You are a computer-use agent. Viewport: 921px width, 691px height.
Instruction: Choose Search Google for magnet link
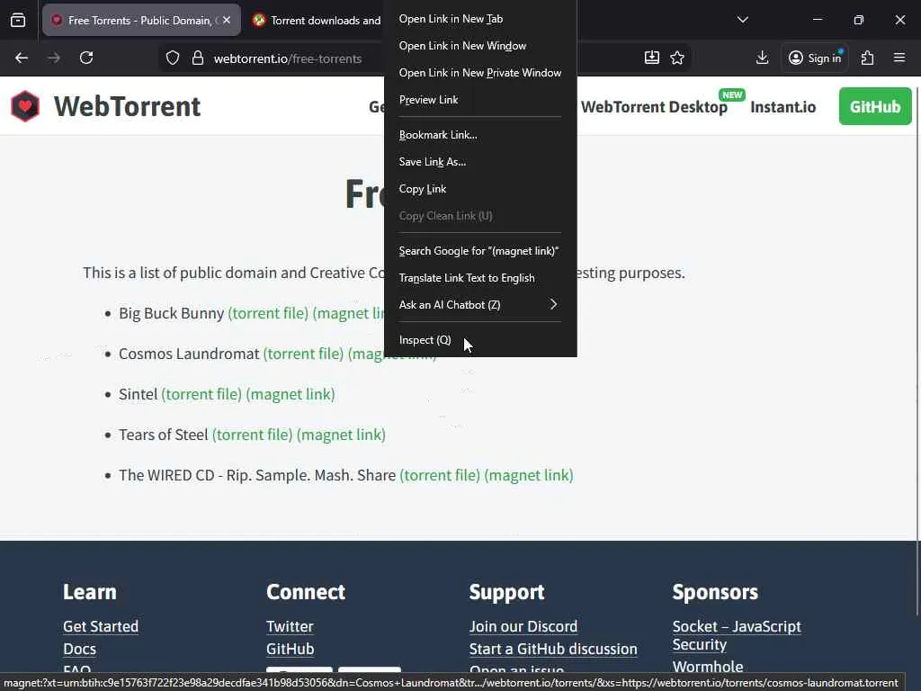480,251
